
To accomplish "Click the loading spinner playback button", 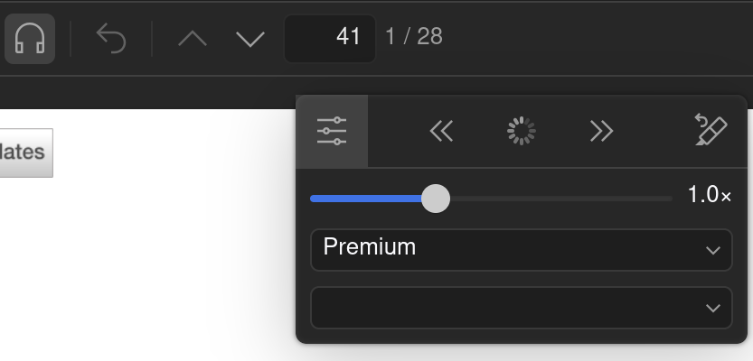I will (x=522, y=131).
